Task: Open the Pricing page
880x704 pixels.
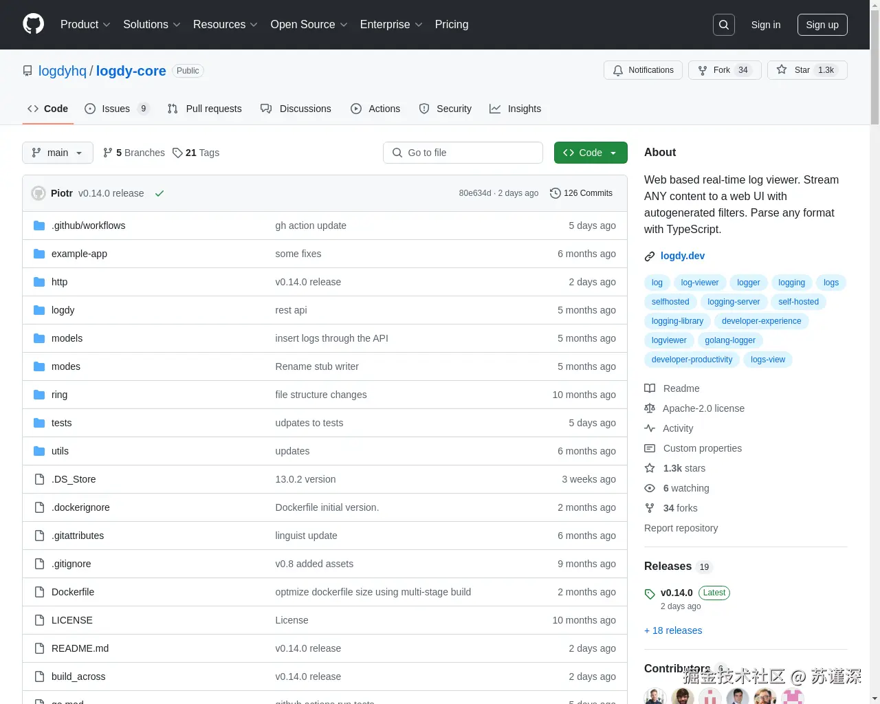Action: point(452,25)
